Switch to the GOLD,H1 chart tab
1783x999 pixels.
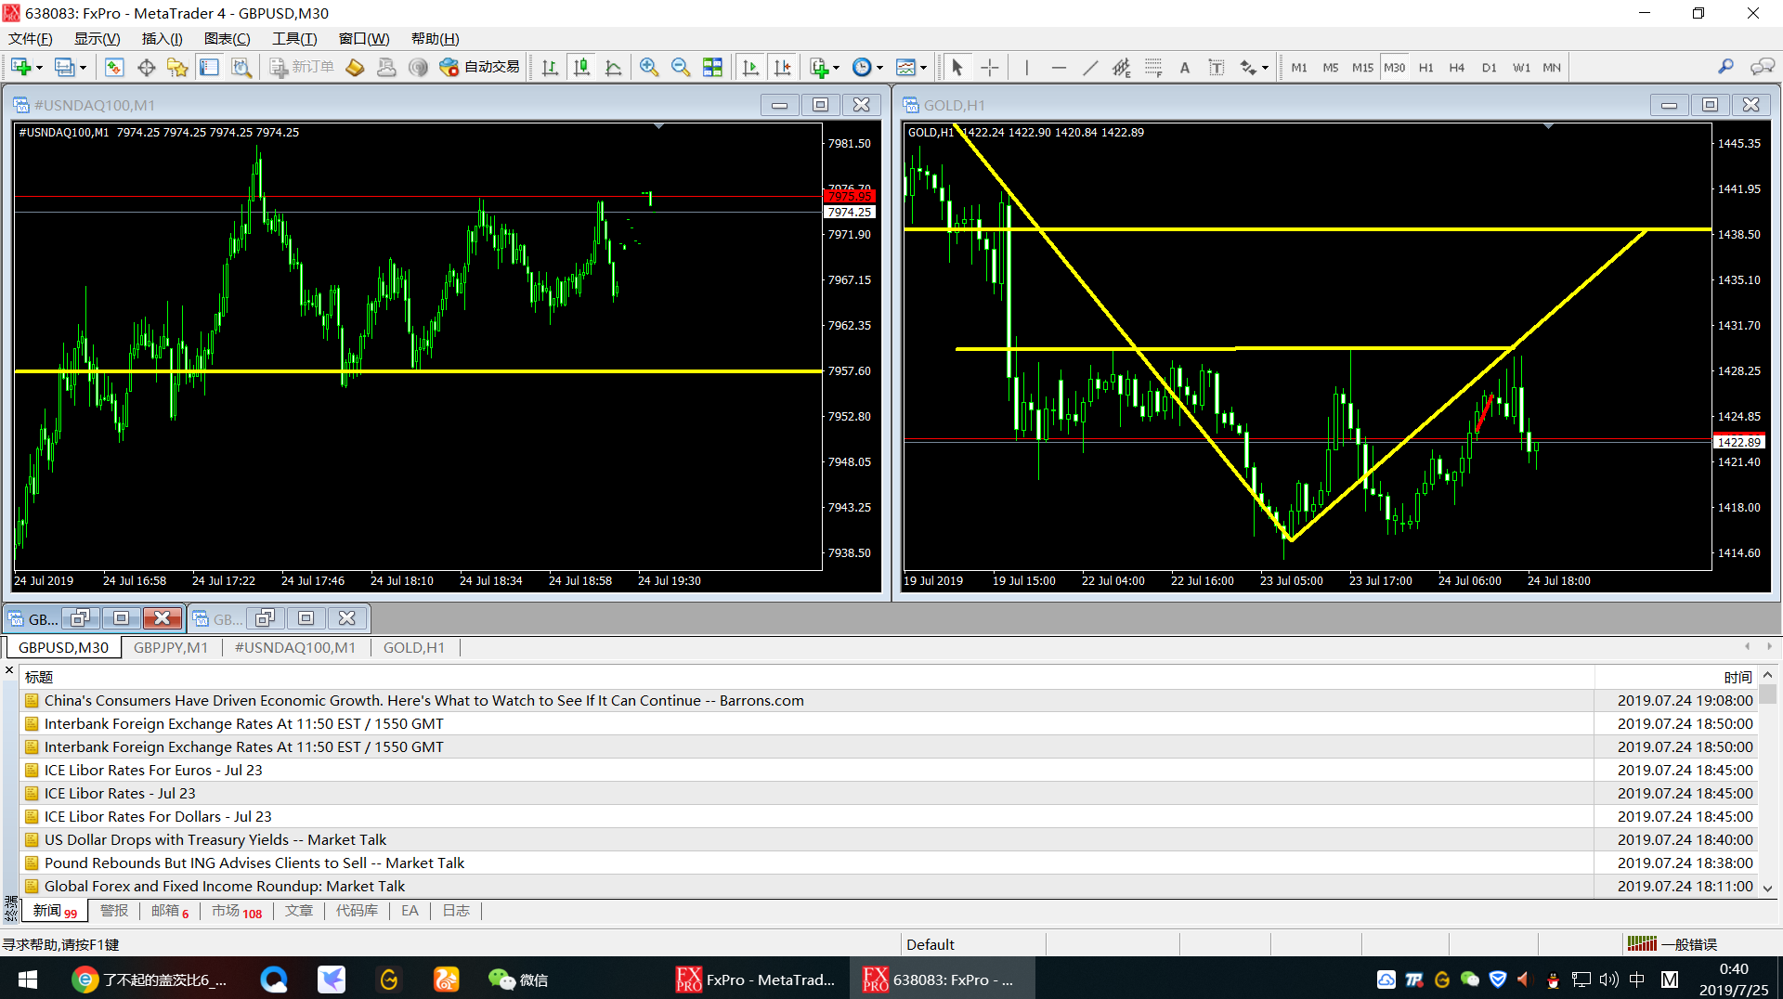tap(414, 647)
